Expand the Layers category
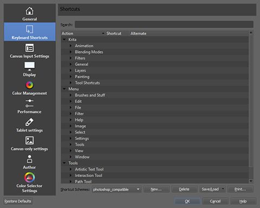260x208 pixels. [71, 70]
